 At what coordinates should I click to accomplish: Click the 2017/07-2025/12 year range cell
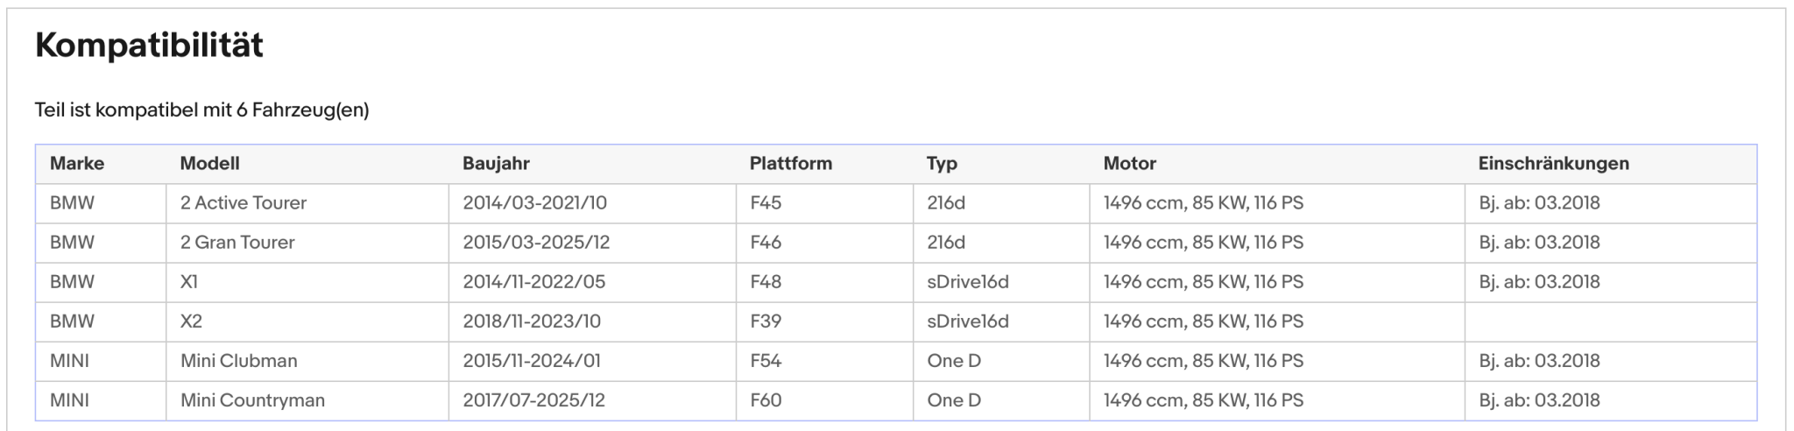pos(592,400)
